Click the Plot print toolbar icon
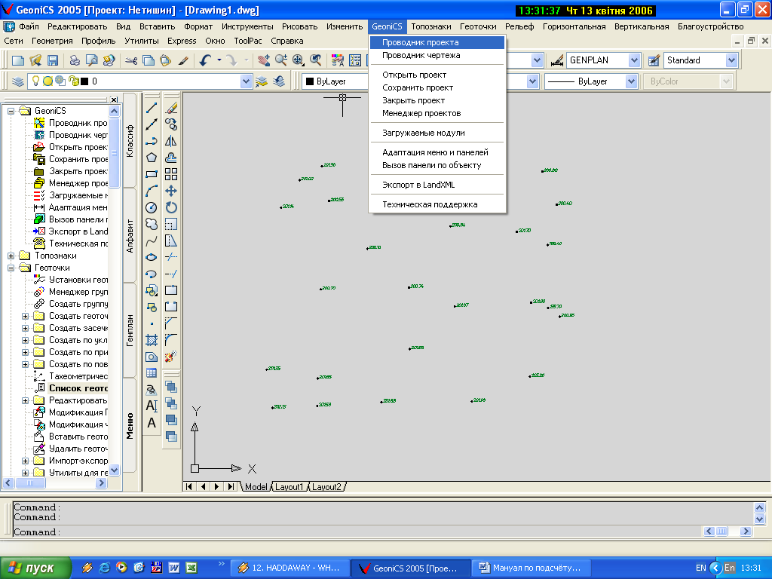The width and height of the screenshot is (772, 579). pyautogui.click(x=75, y=60)
